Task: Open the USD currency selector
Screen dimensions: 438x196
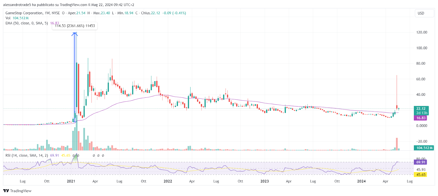Action: click(x=424, y=13)
